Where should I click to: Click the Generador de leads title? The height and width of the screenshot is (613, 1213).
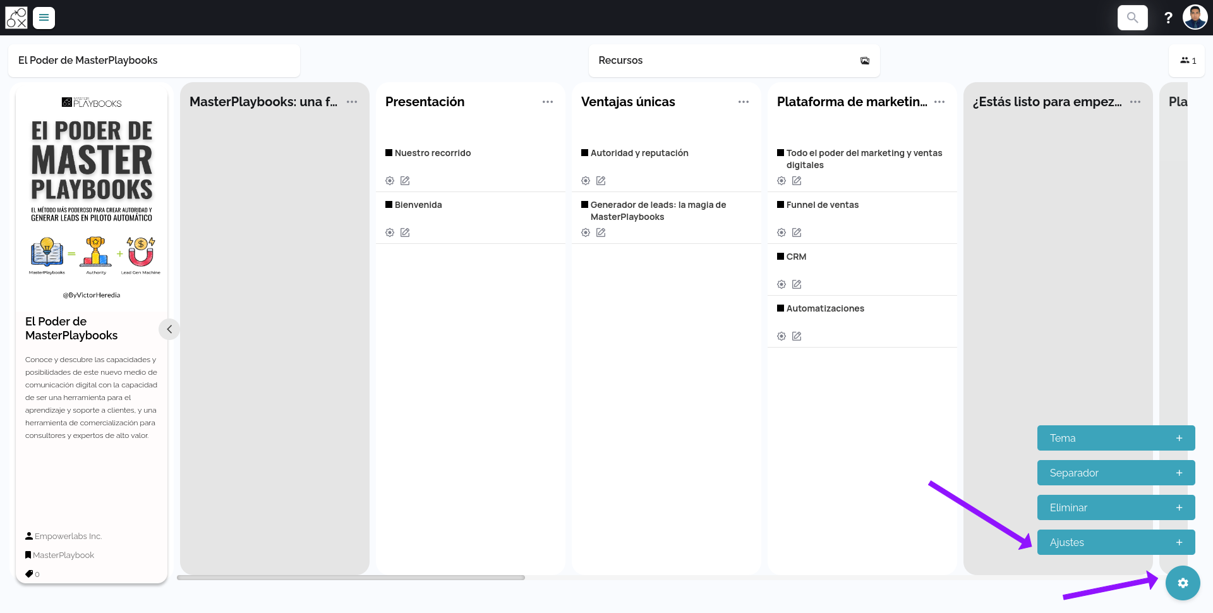[x=658, y=210]
